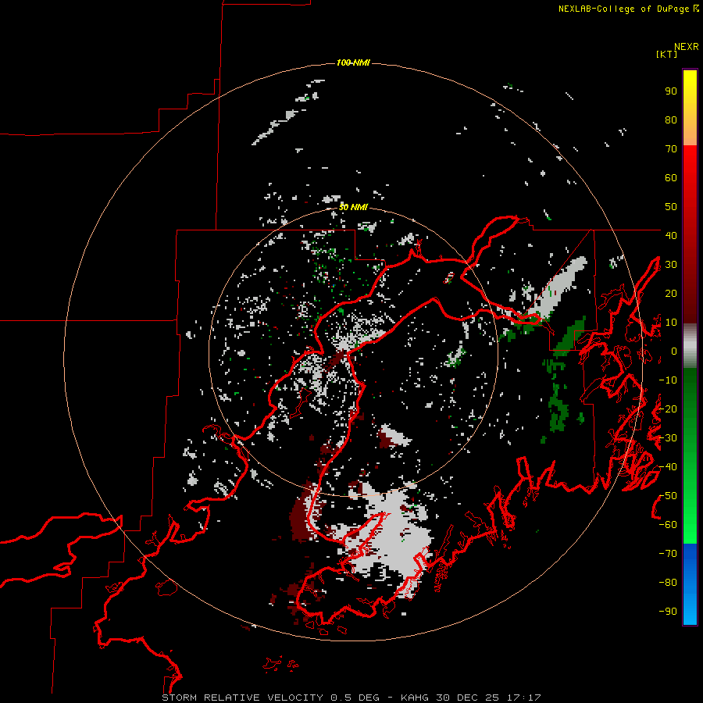Click the 50 NMI range ring label

point(353,207)
